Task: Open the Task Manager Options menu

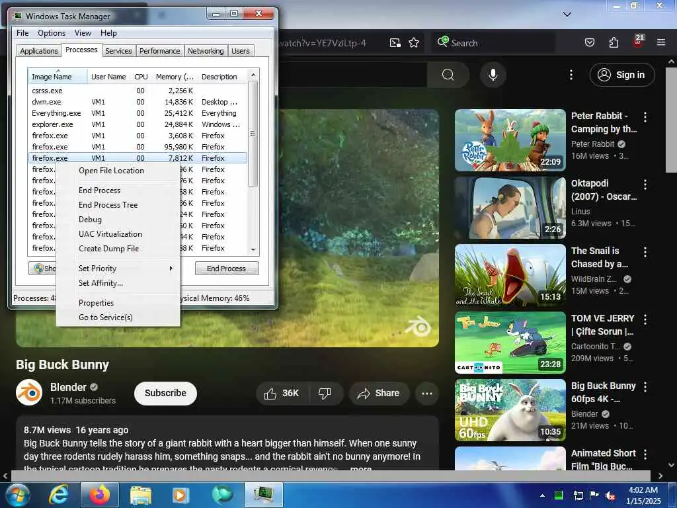Action: pyautogui.click(x=52, y=33)
